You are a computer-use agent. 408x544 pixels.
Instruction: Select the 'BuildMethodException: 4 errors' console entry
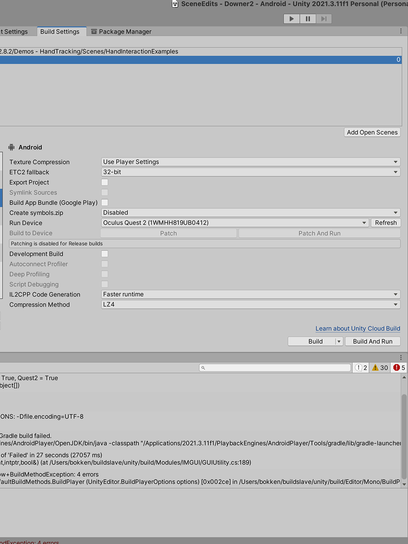tap(200, 478)
